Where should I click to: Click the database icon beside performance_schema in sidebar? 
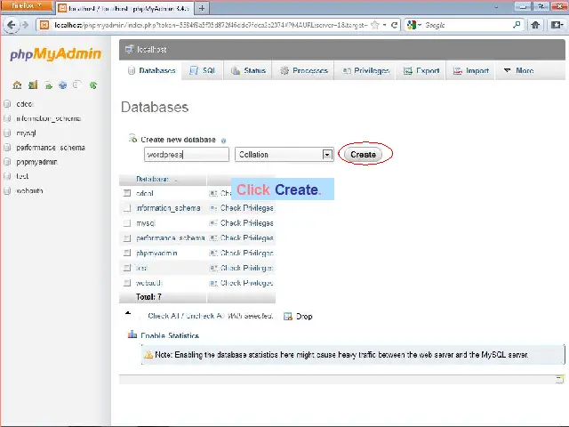(x=7, y=148)
